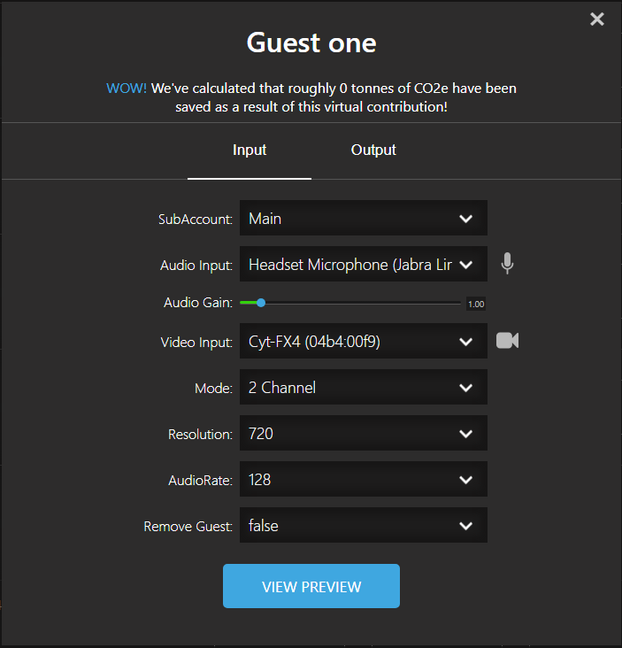Open the SubAccount dropdown showing Main
The height and width of the screenshot is (648, 622).
coord(364,218)
